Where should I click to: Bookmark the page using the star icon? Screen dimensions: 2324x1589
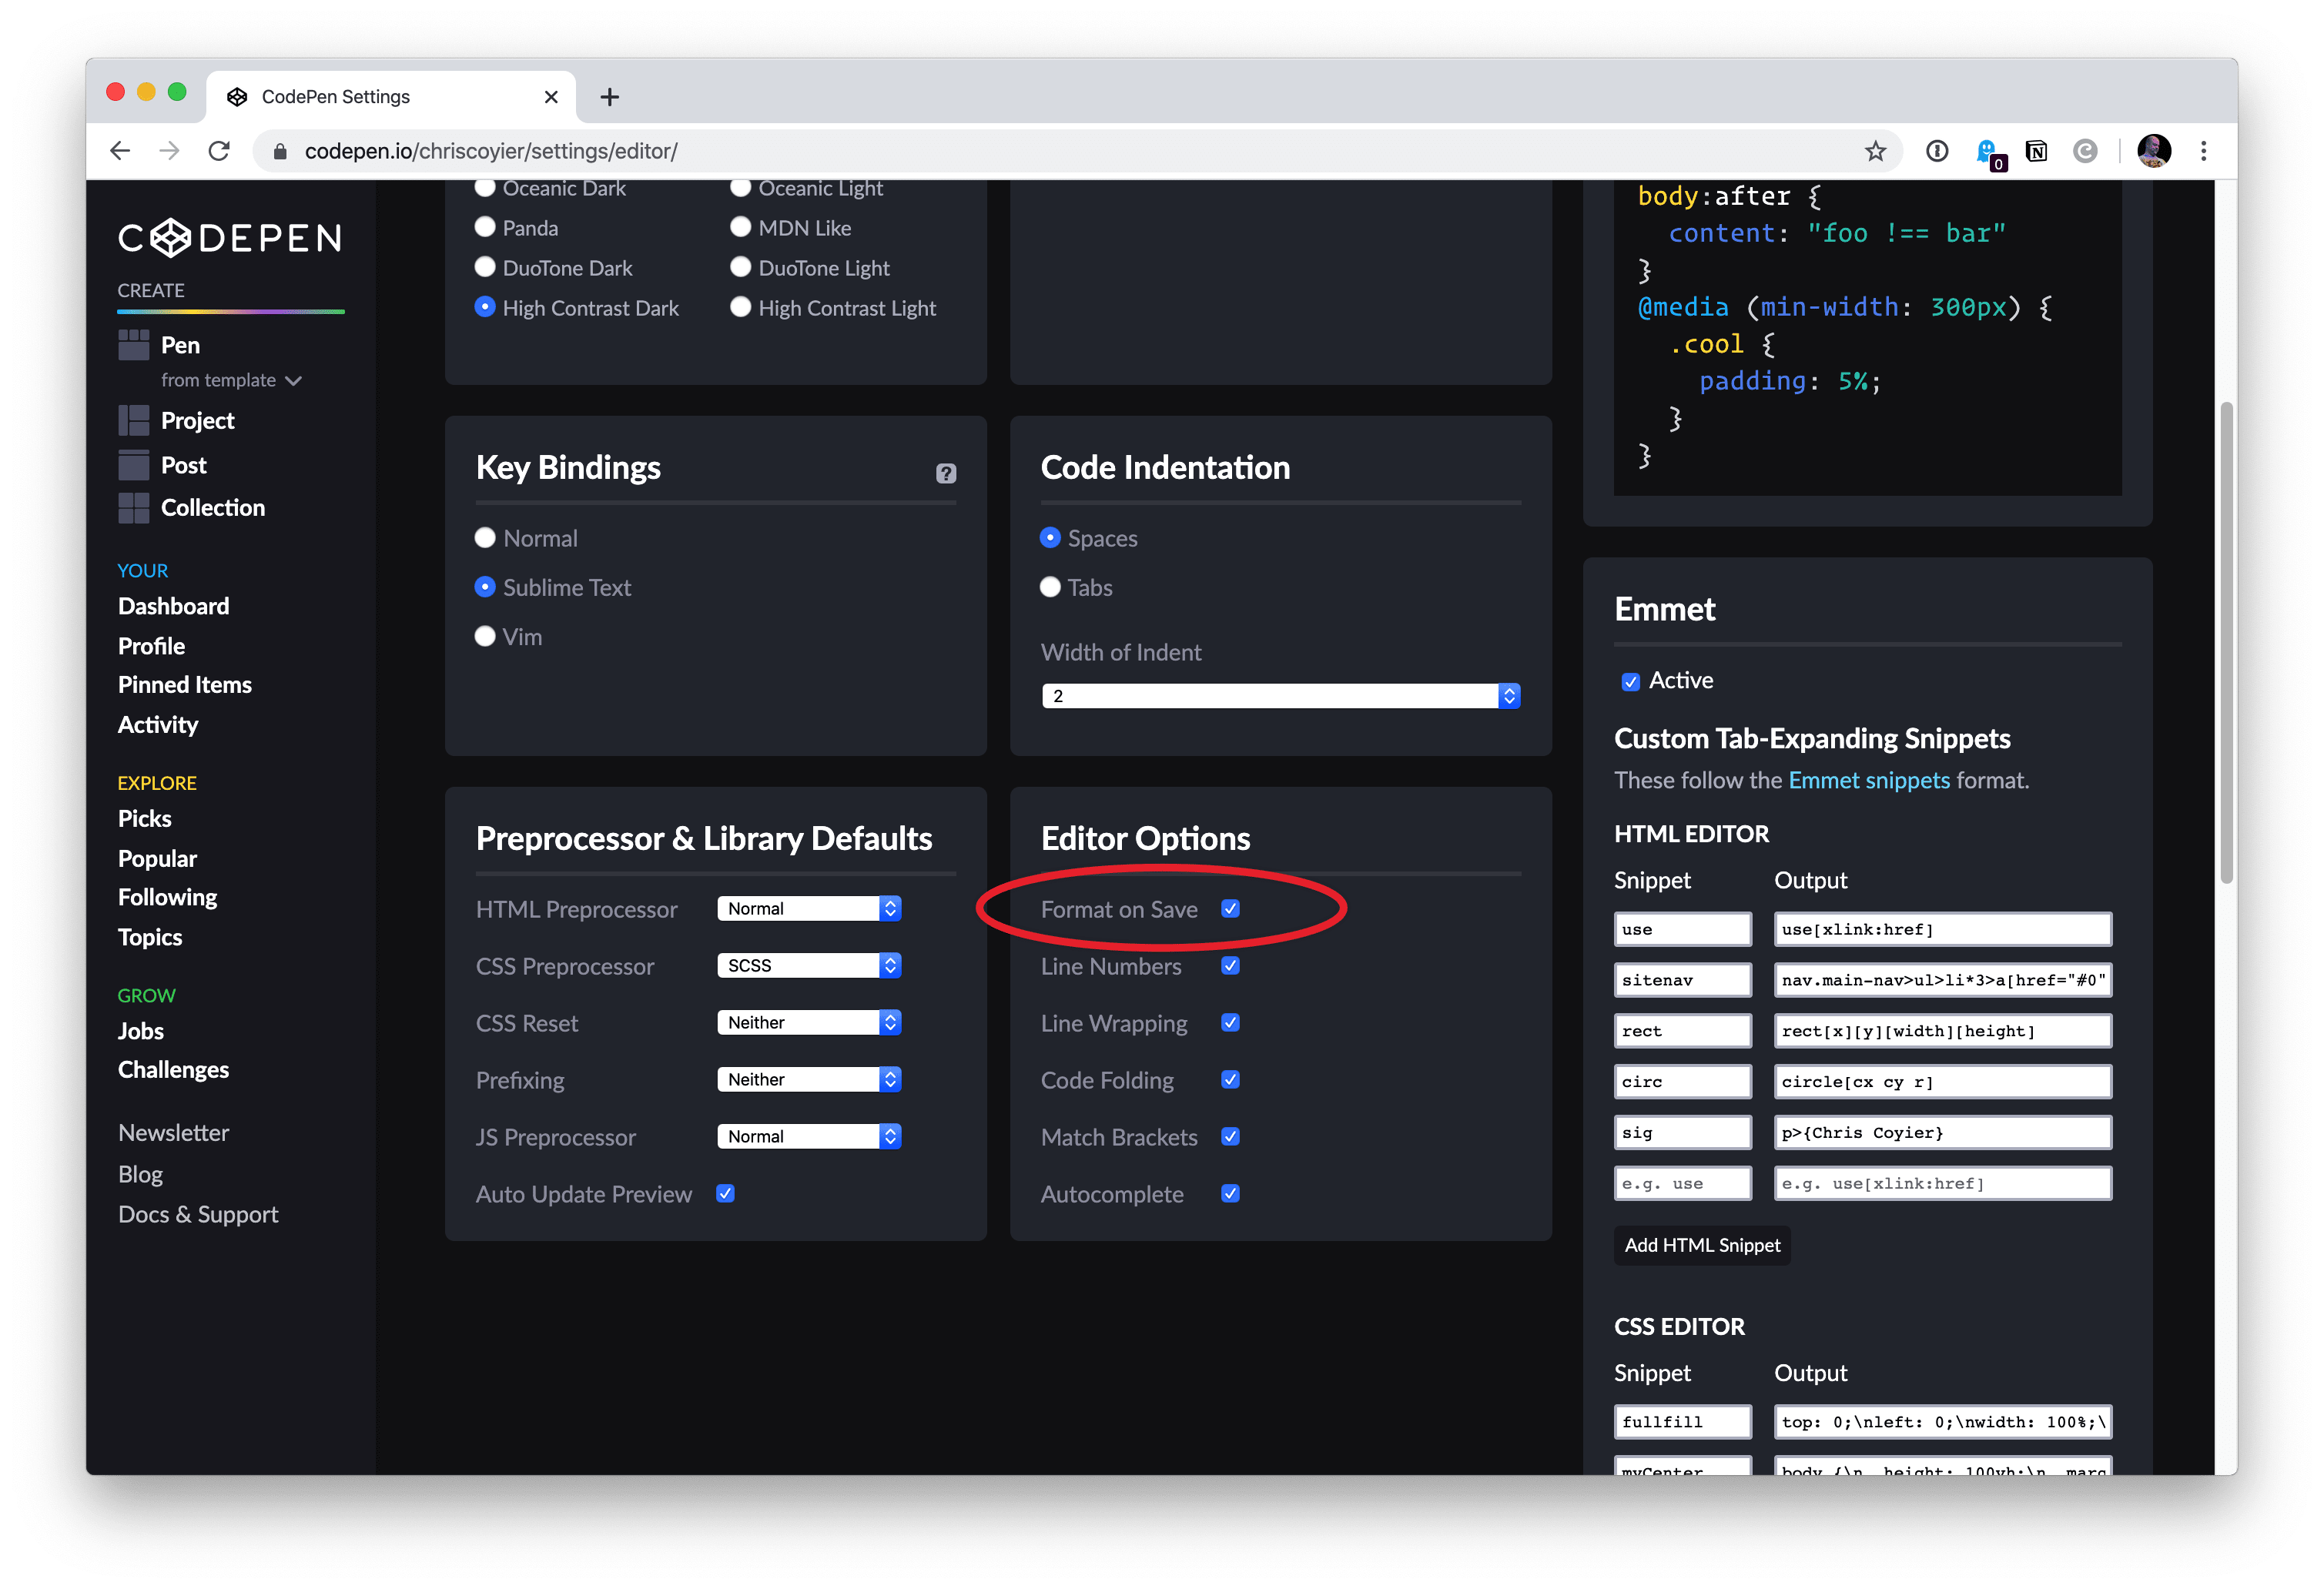tap(1875, 151)
